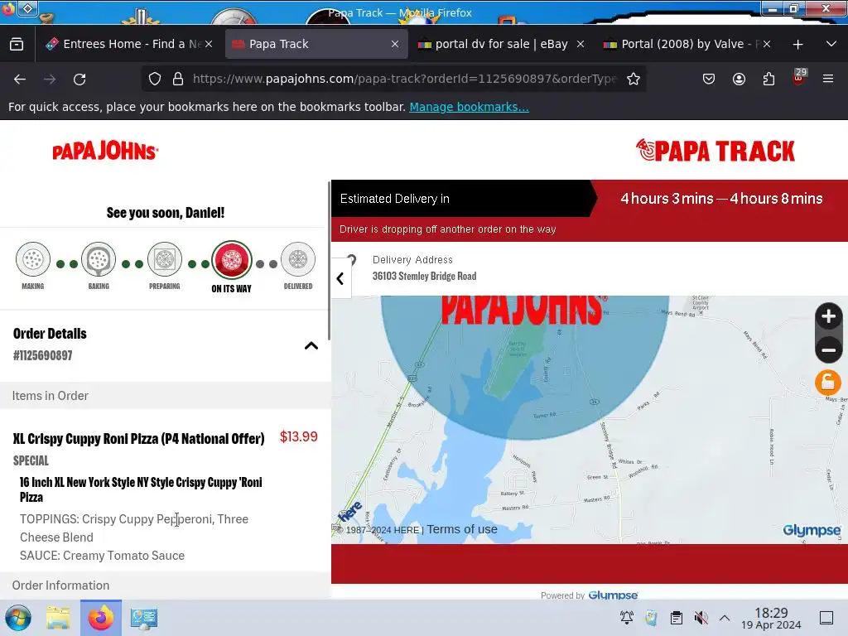Screen dimensions: 848x636
Task: Click the Making pizza stage icon
Action: [x=33, y=259]
